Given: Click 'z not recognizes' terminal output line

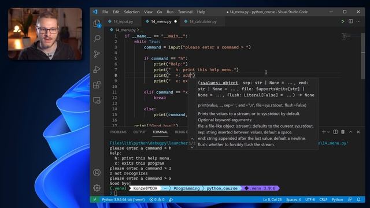Looking at the screenshot, I should tap(128, 173).
